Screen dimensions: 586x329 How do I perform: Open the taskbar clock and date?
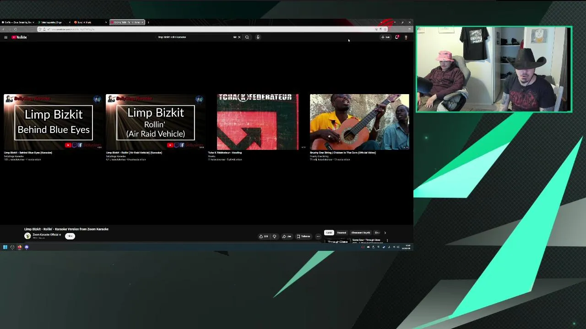click(x=407, y=247)
